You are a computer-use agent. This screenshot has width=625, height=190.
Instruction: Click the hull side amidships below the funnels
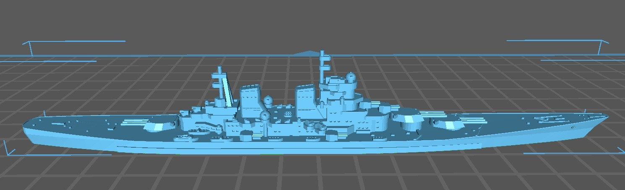(x=277, y=144)
